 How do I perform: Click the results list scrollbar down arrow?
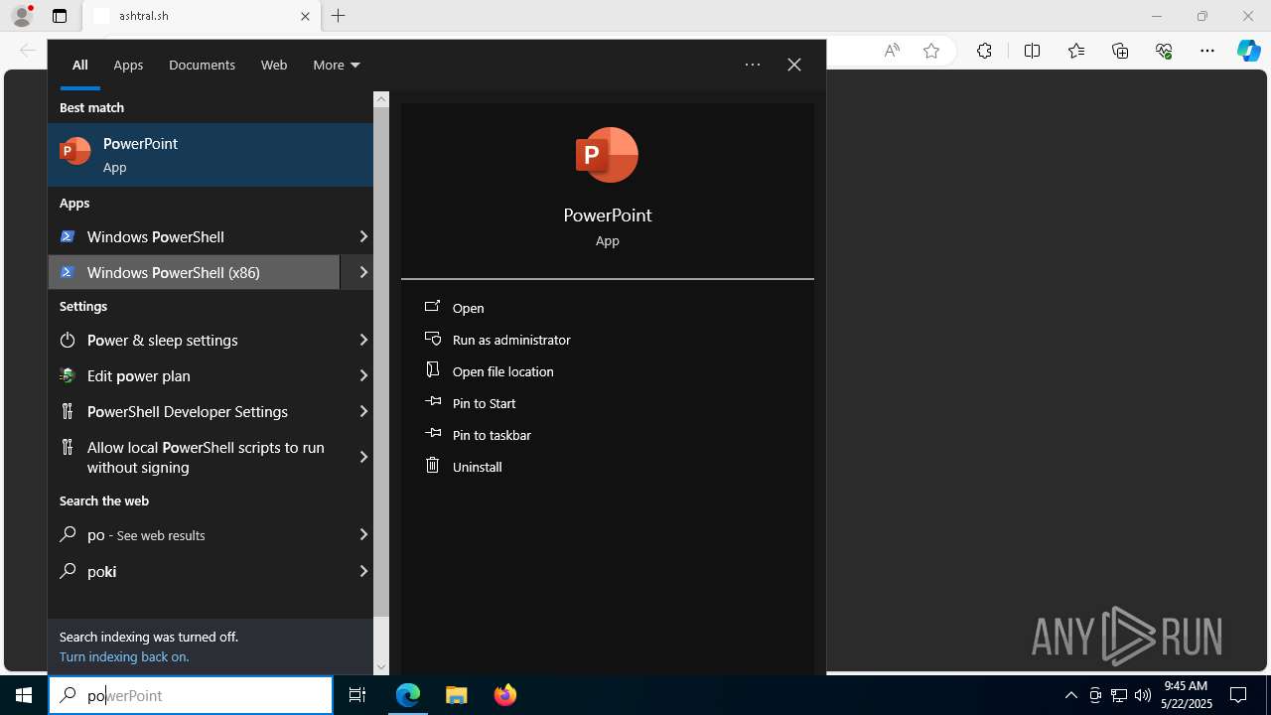coord(381,667)
